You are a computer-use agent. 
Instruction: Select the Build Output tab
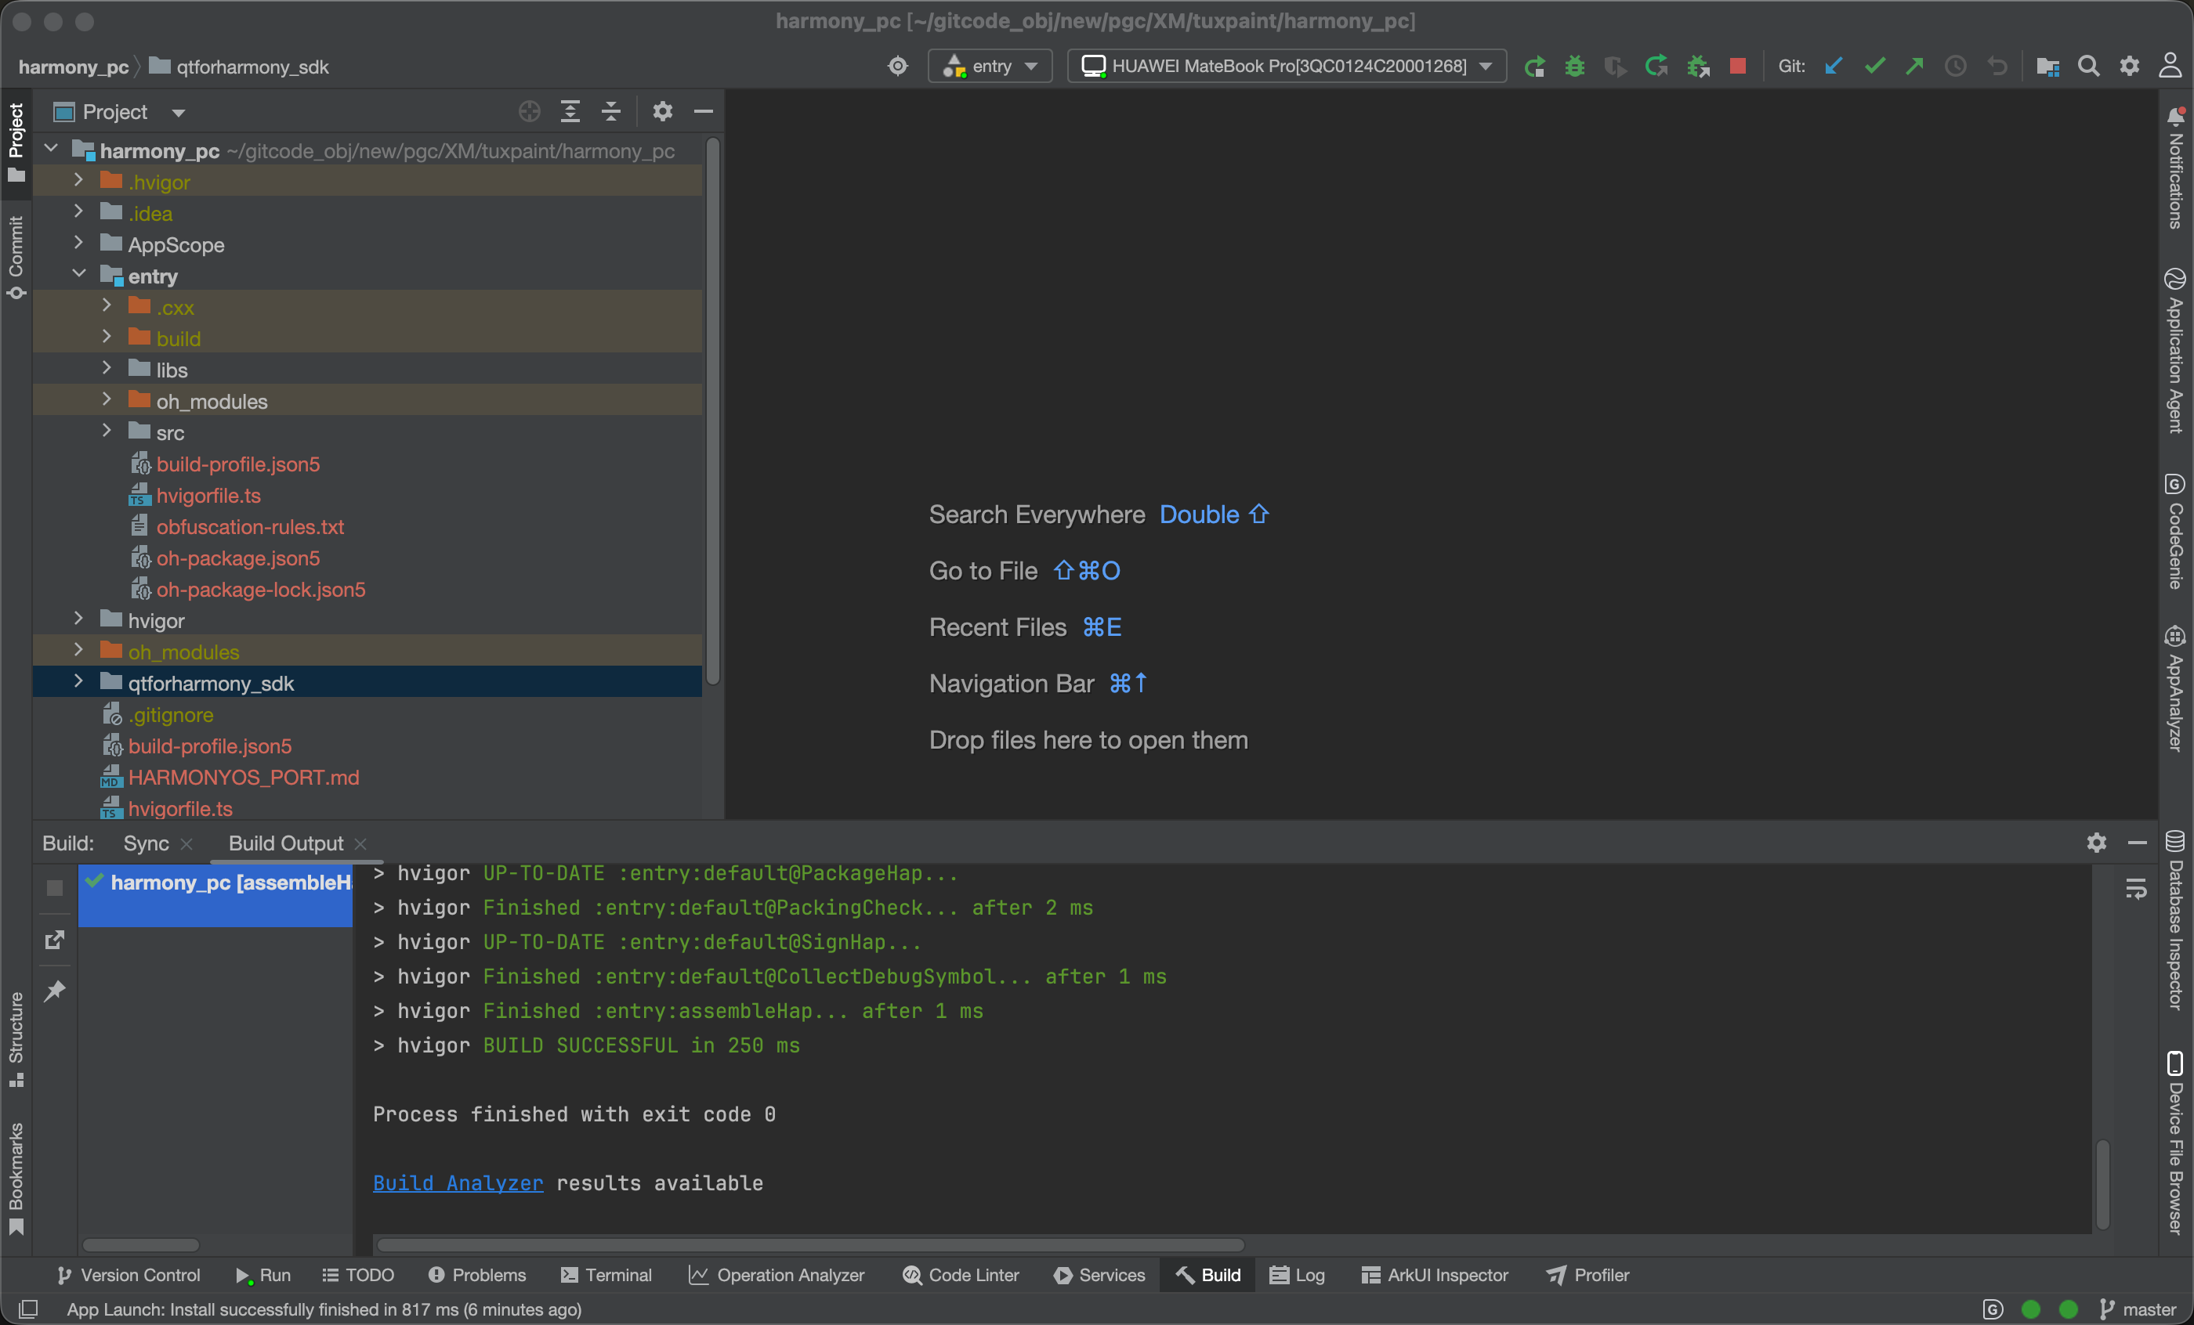286,843
